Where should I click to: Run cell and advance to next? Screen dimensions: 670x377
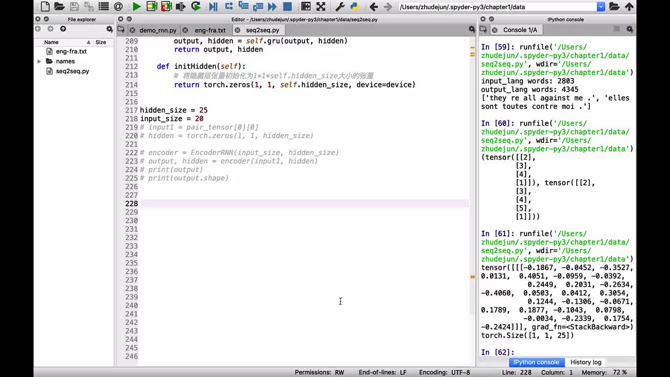tap(166, 7)
